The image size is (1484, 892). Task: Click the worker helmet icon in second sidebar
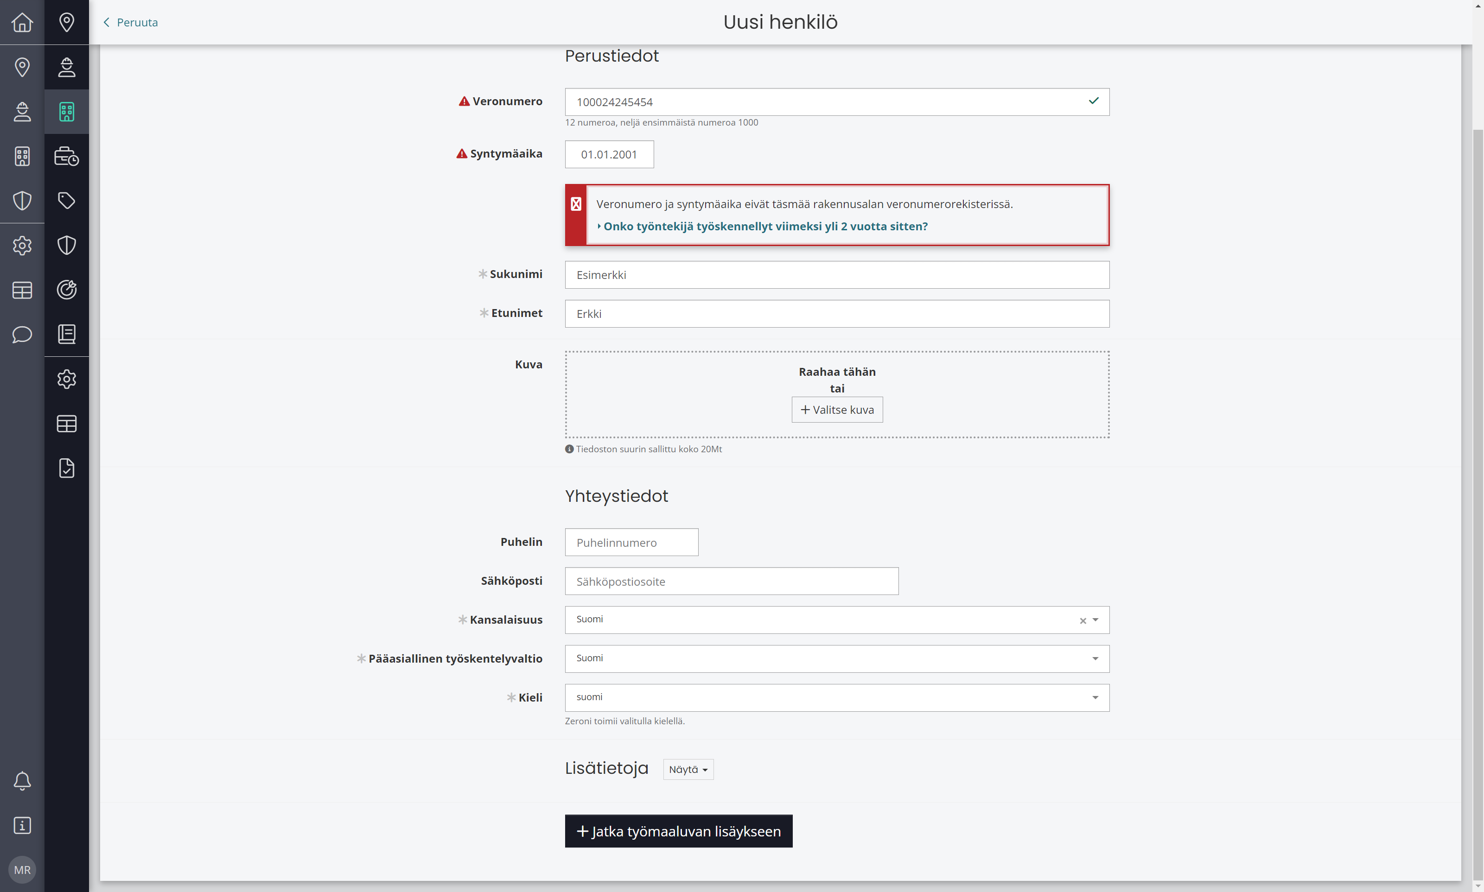point(67,67)
